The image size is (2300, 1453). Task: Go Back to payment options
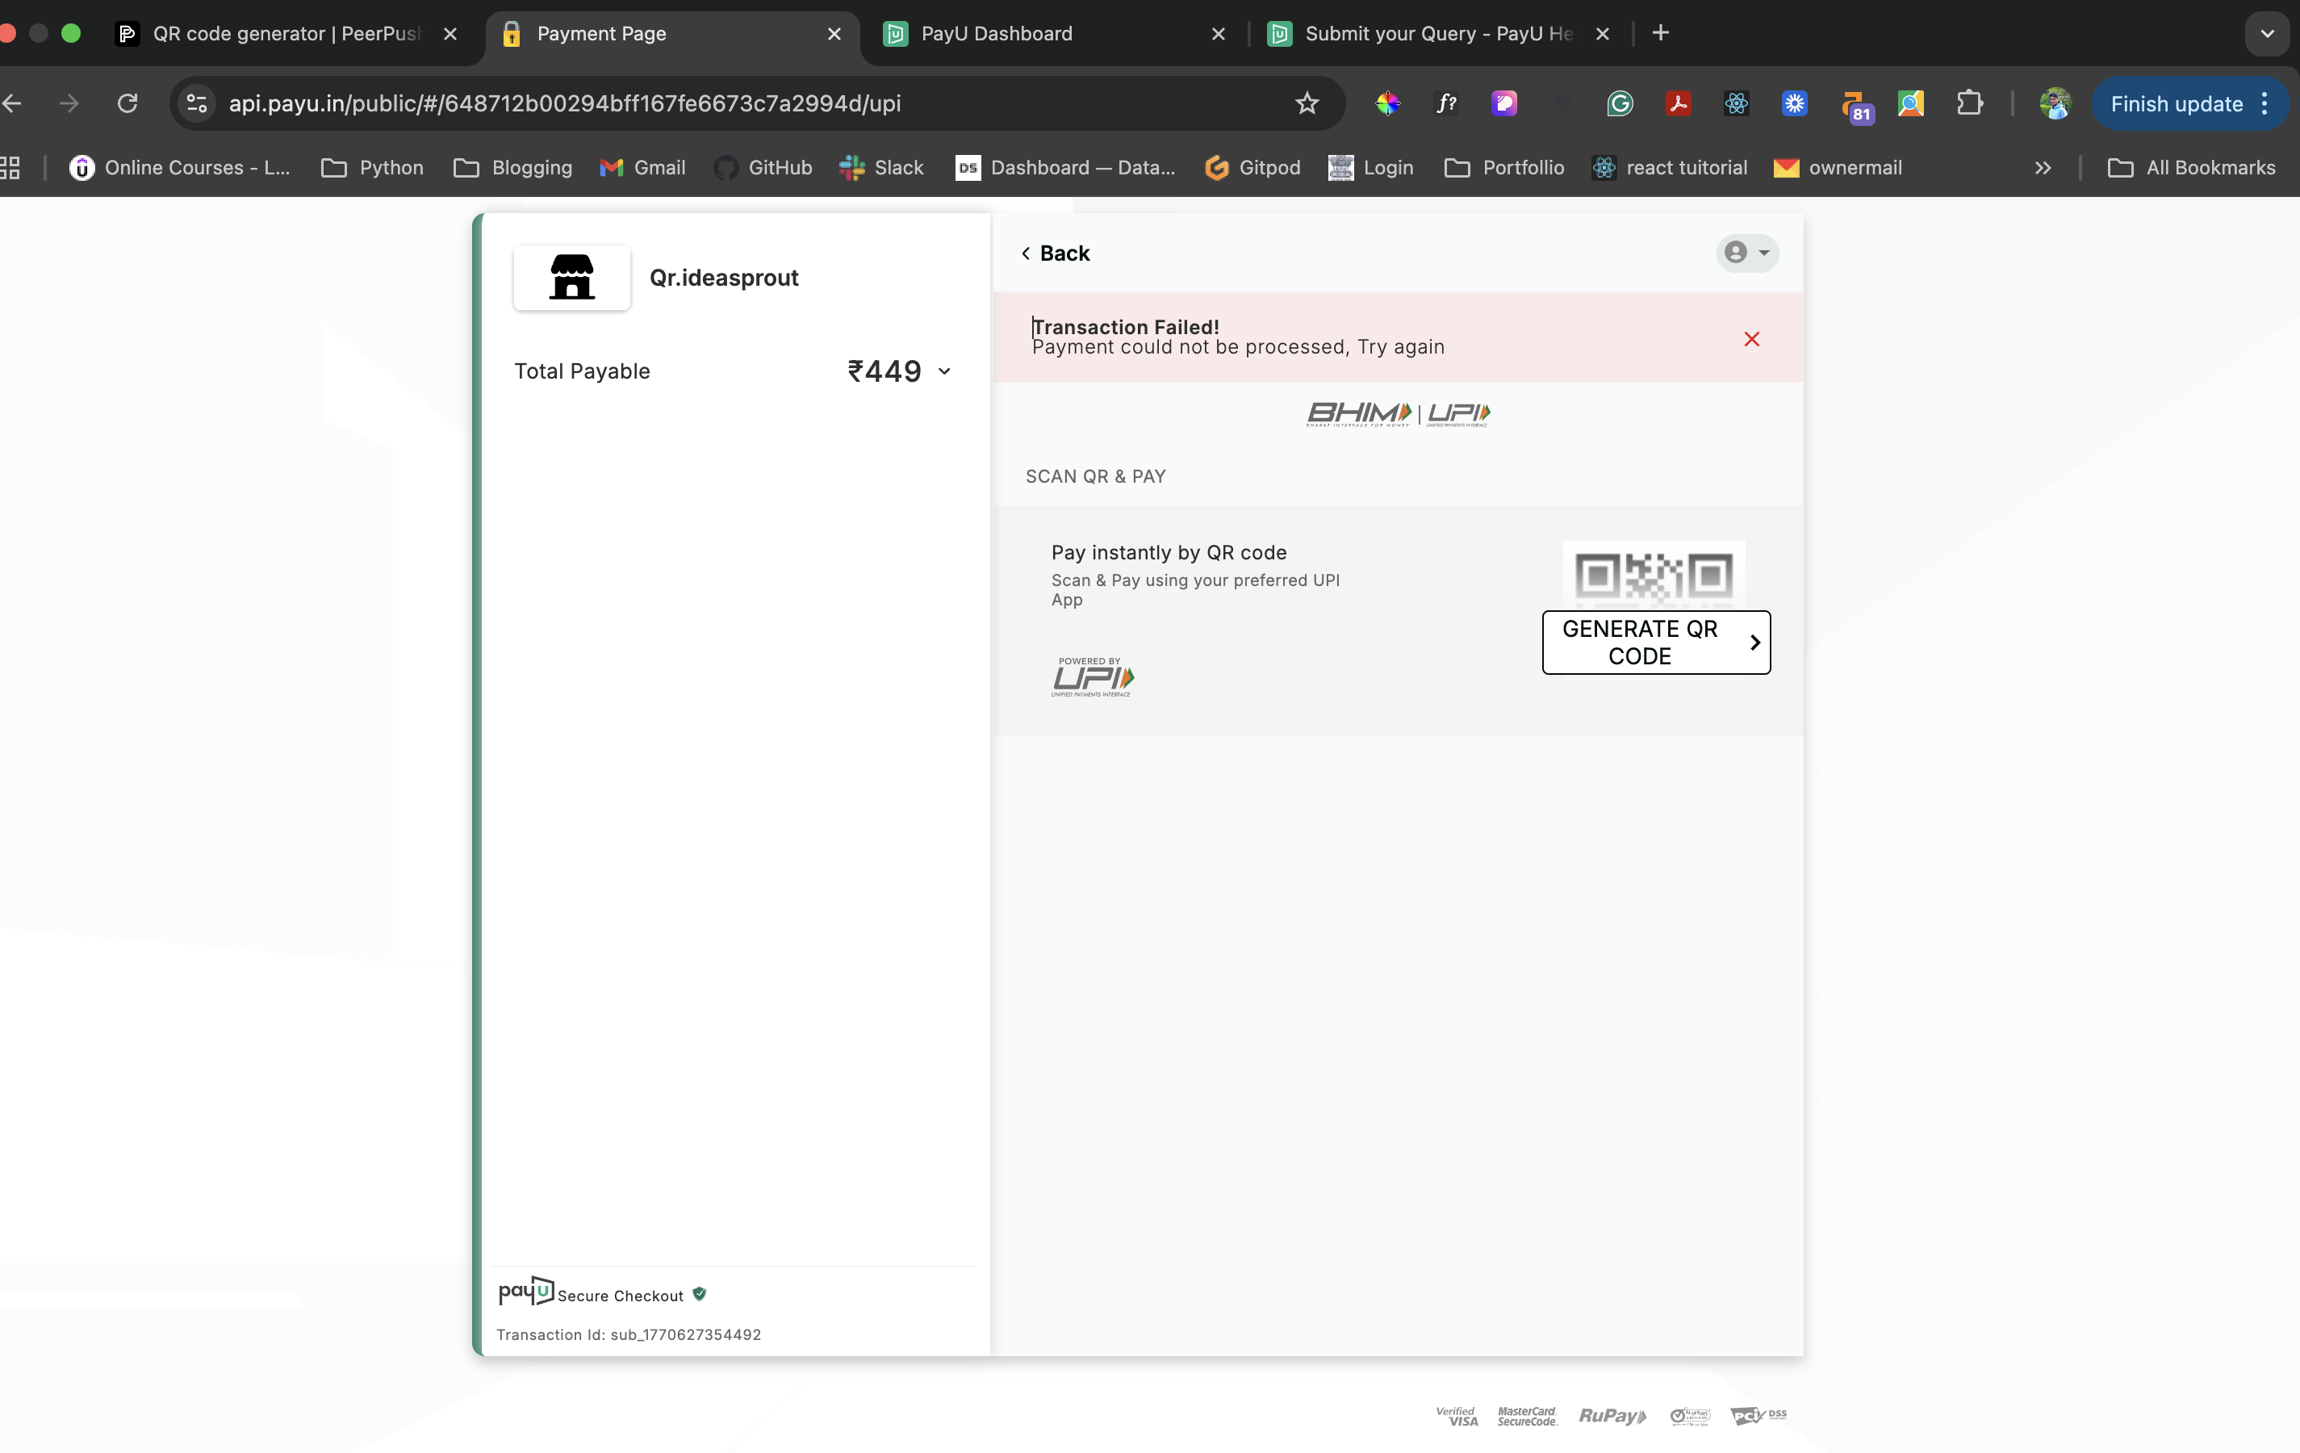pyautogui.click(x=1056, y=253)
